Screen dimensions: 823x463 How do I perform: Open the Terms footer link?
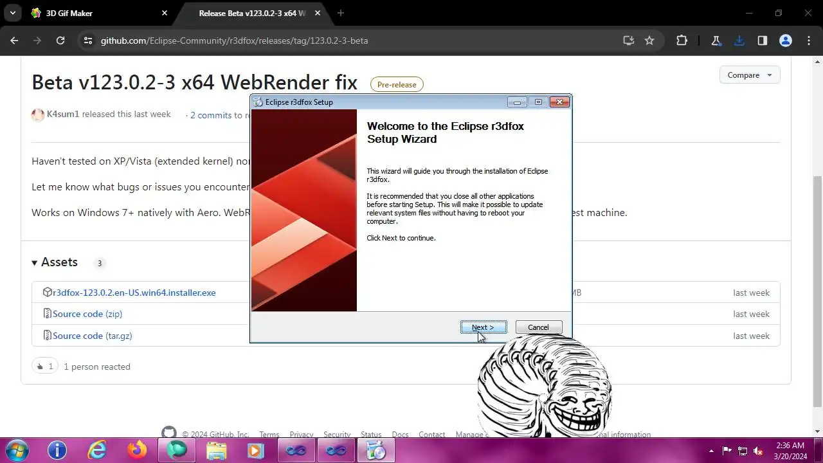(269, 435)
